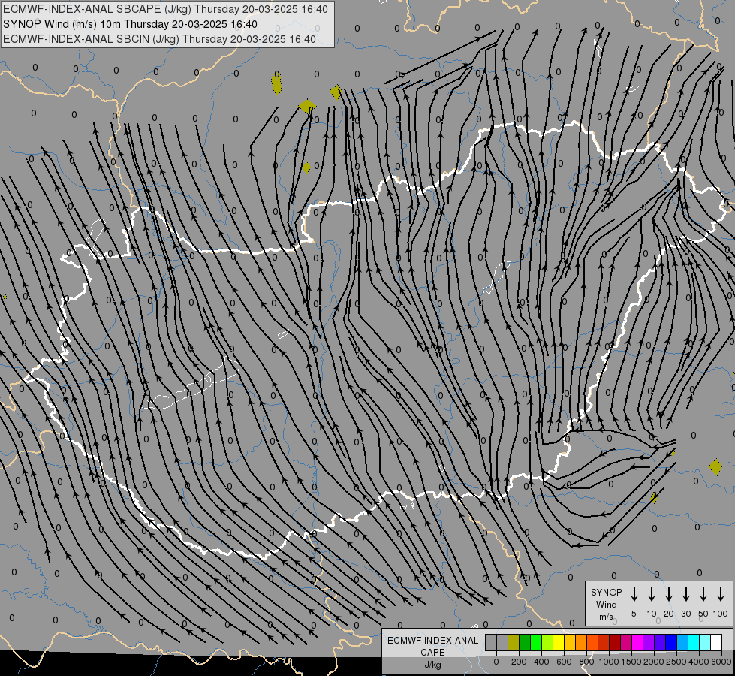Click the '600' tick label on the CAPE scale
The height and width of the screenshot is (676, 735).
564,662
